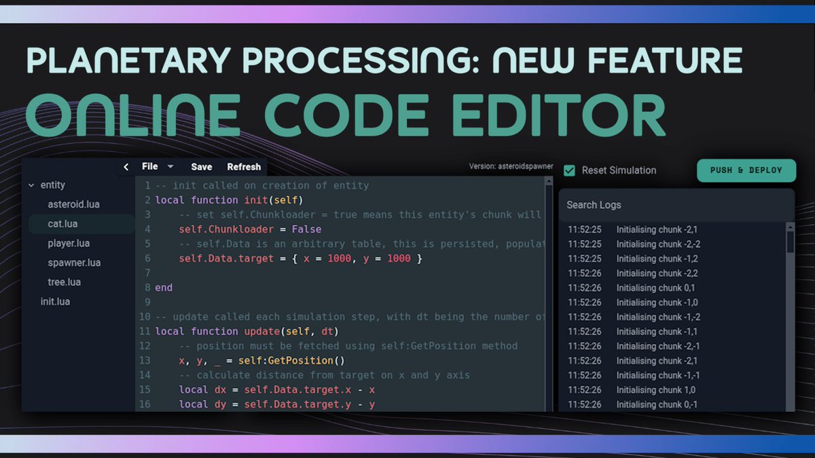Screen dimensions: 815x458
Task: Open player.lua in the file tree
Action: pos(69,243)
